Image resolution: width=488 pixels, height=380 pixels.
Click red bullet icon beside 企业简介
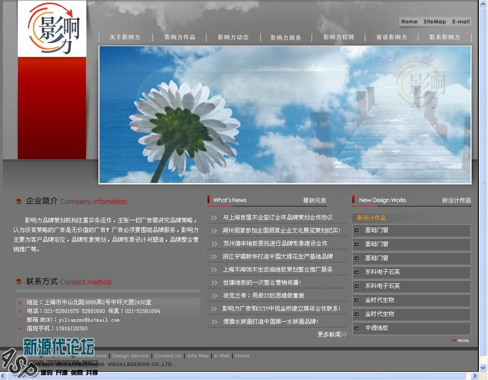tap(19, 202)
